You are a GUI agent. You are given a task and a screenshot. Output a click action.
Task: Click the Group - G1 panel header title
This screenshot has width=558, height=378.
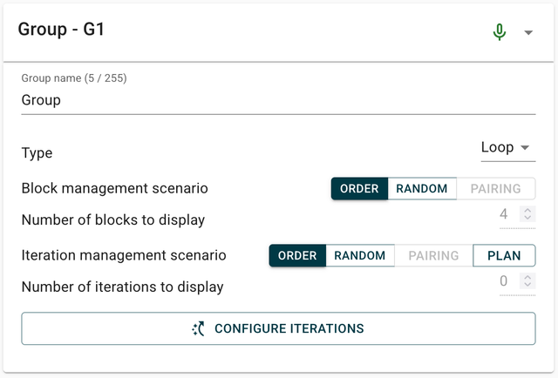pyautogui.click(x=62, y=30)
